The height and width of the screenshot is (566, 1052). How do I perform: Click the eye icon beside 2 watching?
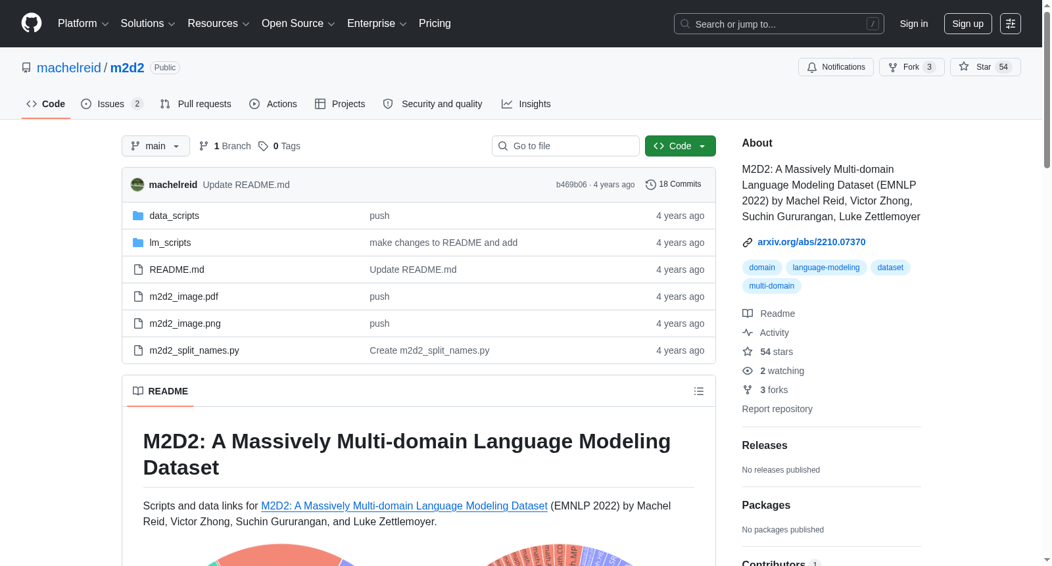coord(748,371)
